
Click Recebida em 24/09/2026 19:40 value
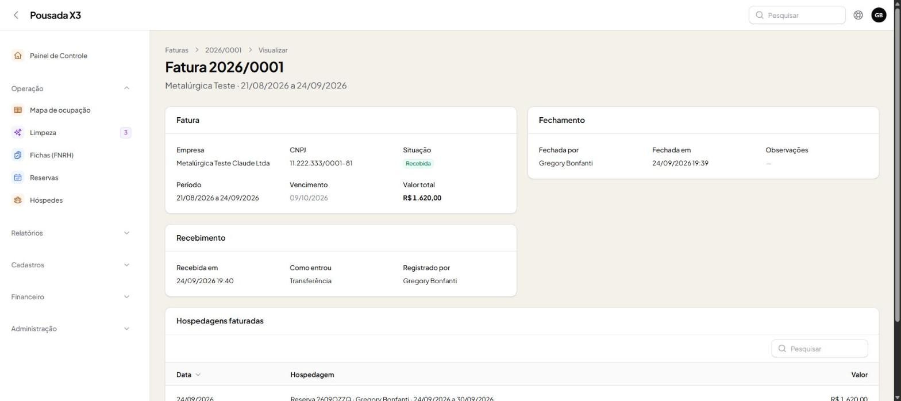pos(205,281)
